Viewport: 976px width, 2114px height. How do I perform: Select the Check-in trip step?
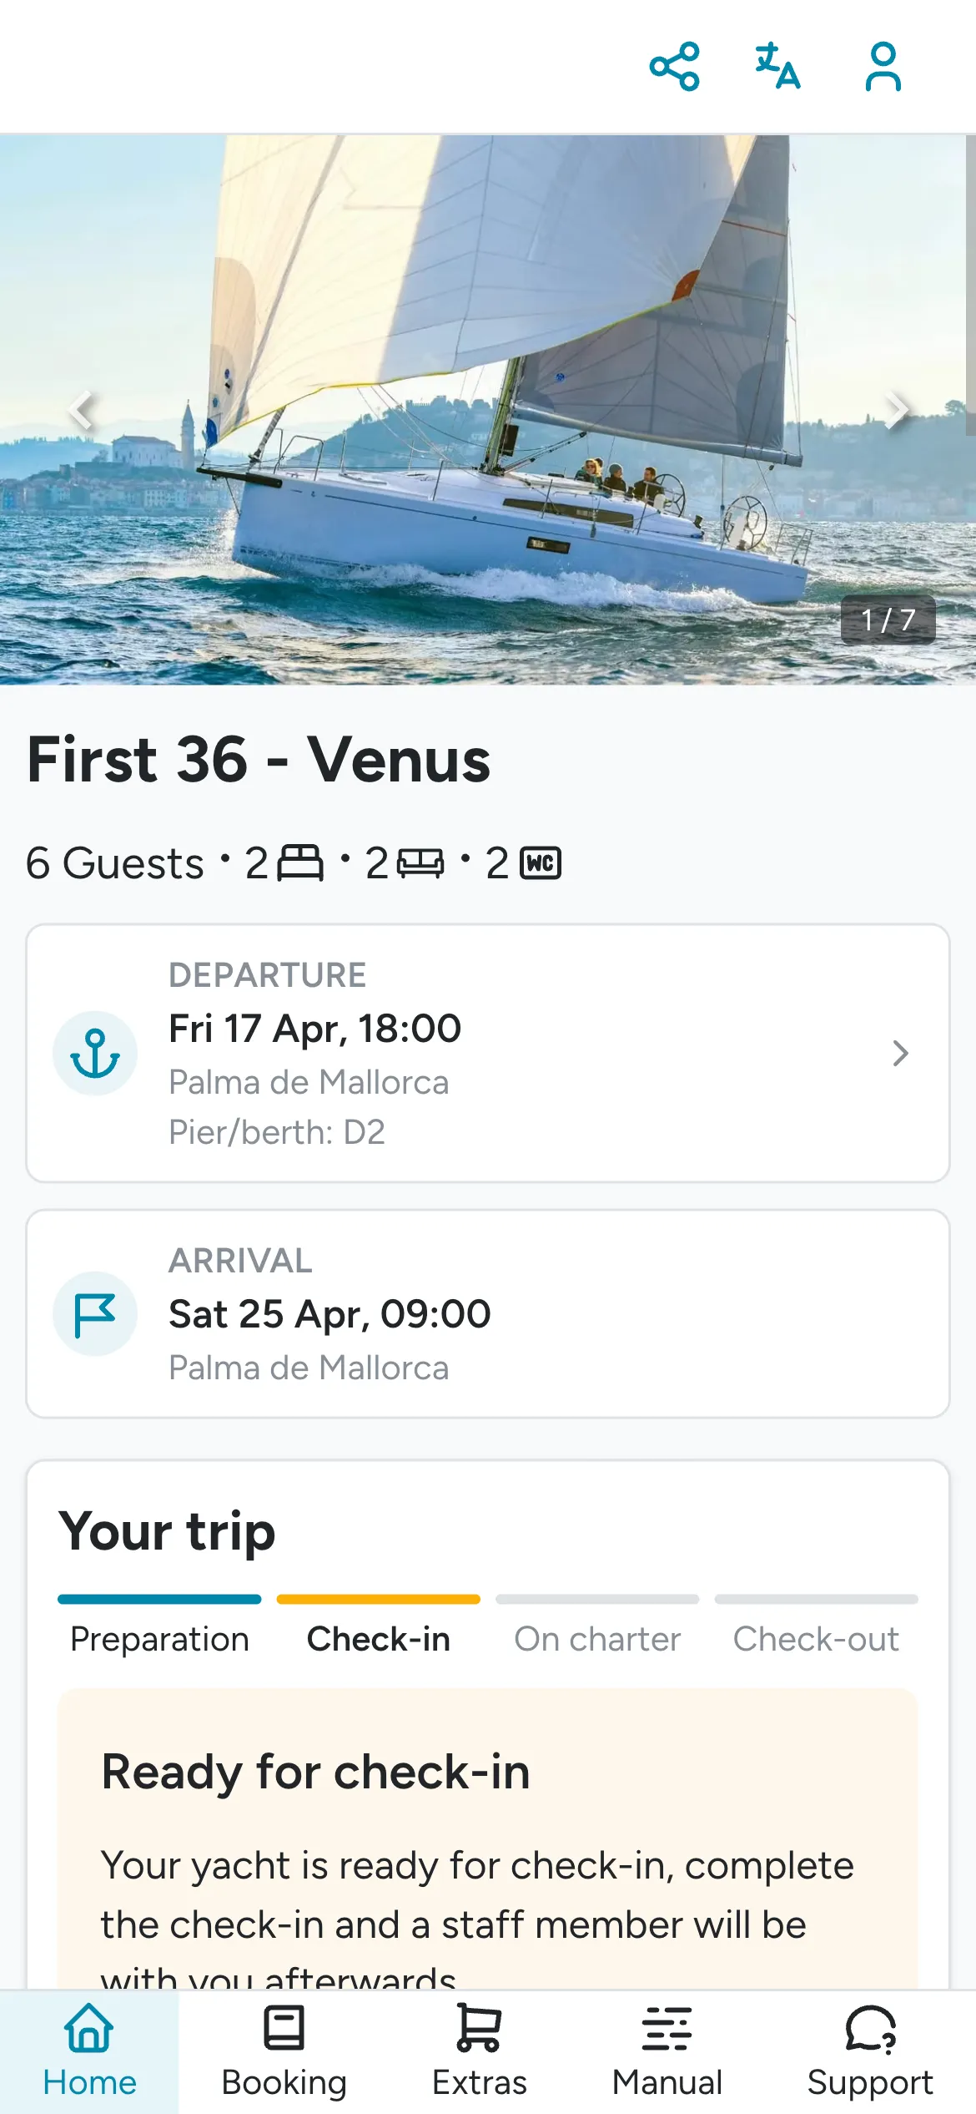379,1639
